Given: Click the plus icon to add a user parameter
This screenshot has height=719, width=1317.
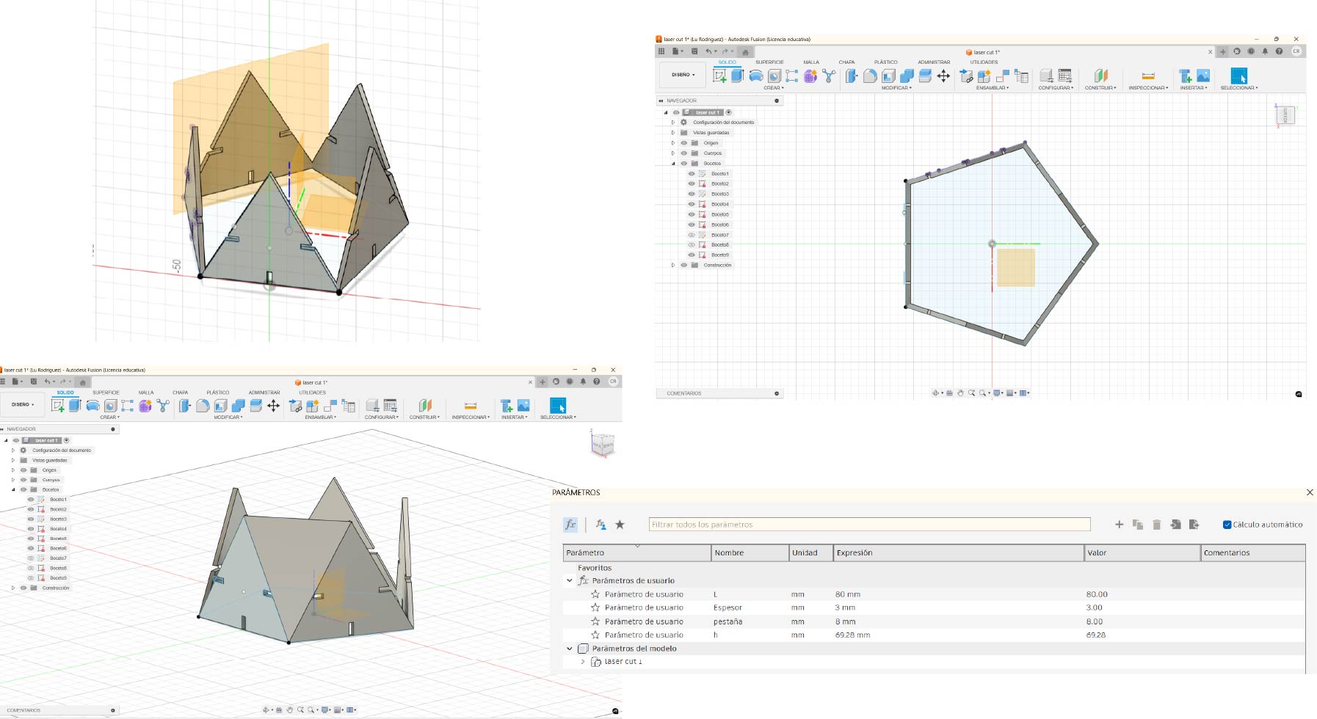Looking at the screenshot, I should pos(1119,525).
